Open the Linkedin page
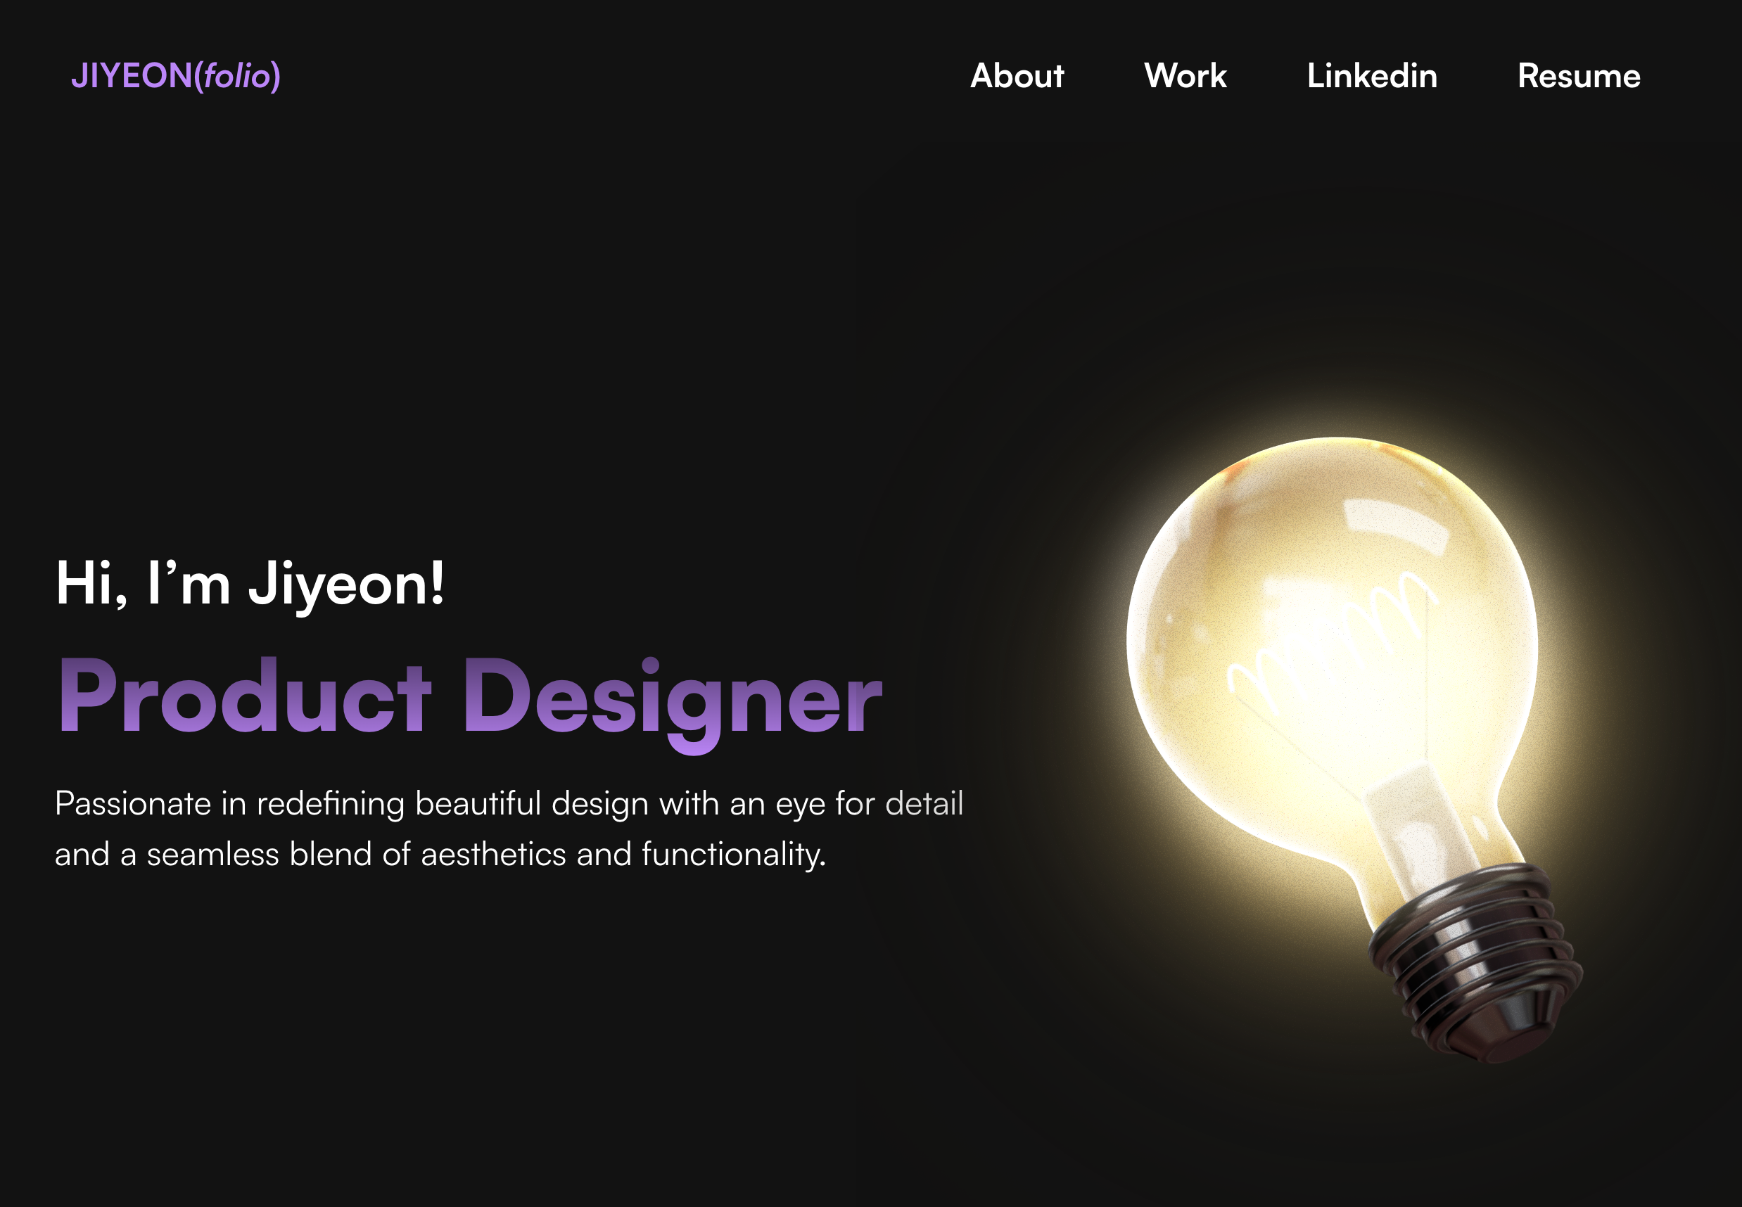This screenshot has width=1742, height=1207. point(1372,77)
